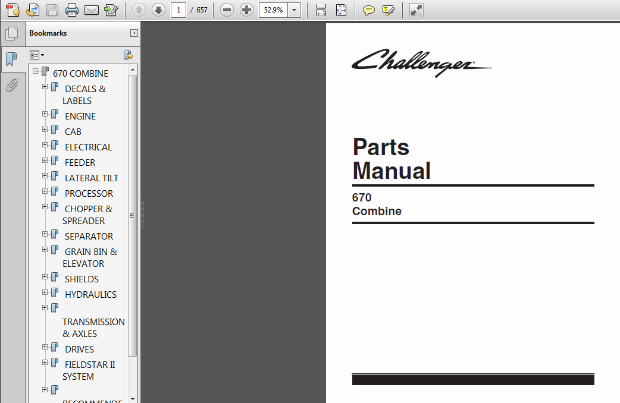620x403 pixels.
Task: Zoom in with the plus button
Action: (x=246, y=10)
